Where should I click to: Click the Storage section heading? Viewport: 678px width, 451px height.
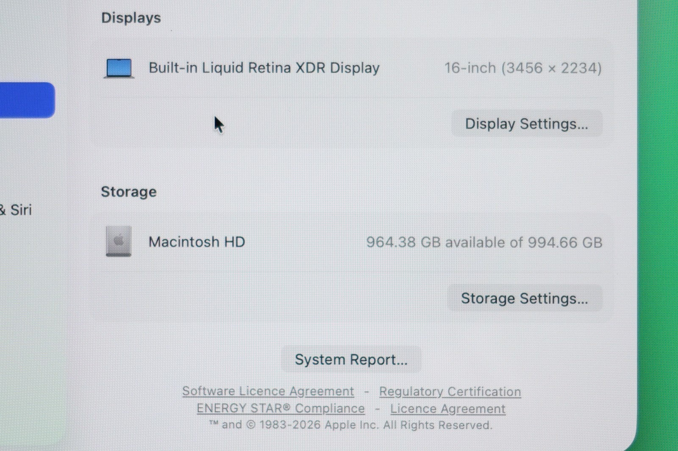129,192
